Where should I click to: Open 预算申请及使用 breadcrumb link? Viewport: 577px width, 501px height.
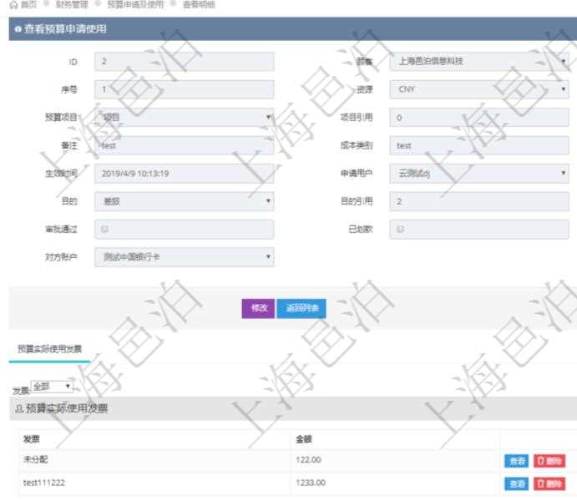pos(135,5)
